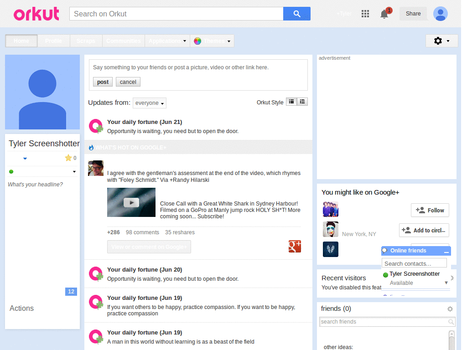Open the settings gear menu
467x350 pixels.
coord(441,41)
